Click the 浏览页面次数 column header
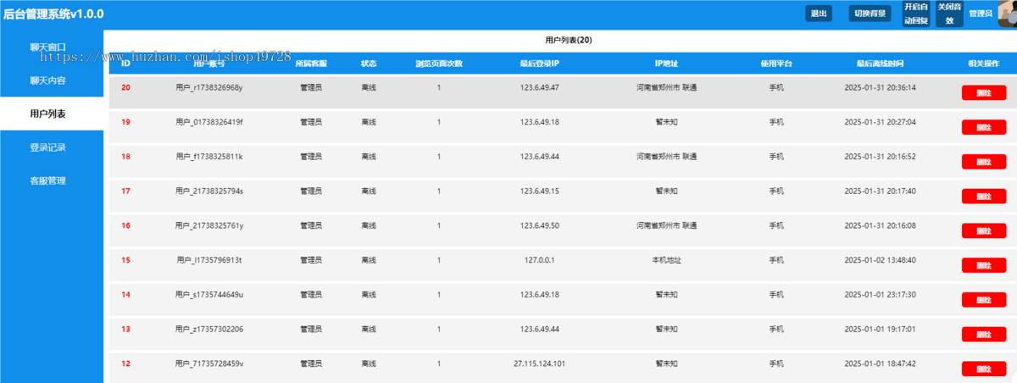The image size is (1017, 383). pos(439,64)
